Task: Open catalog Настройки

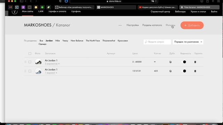Action: point(132,25)
